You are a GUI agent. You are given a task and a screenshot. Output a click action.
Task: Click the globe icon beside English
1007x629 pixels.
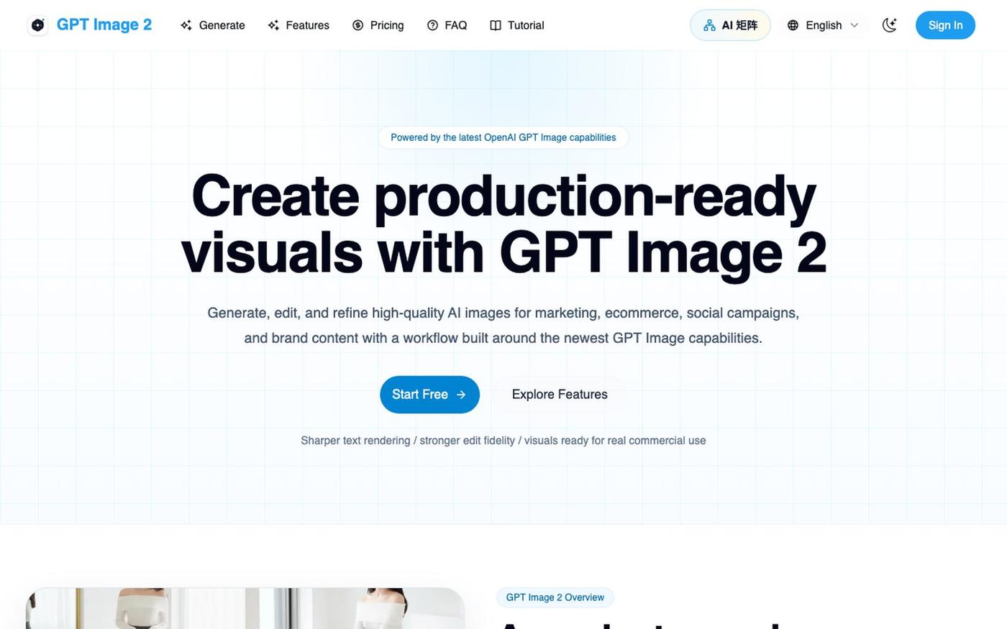[793, 25]
